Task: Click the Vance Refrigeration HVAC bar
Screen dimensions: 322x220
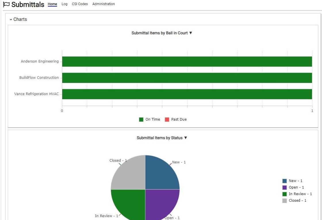Action: [187, 94]
